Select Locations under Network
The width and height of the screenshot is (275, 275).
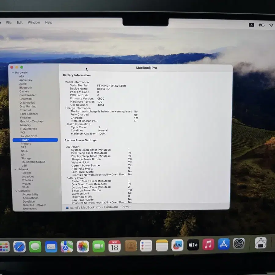pyautogui.click(x=28, y=176)
